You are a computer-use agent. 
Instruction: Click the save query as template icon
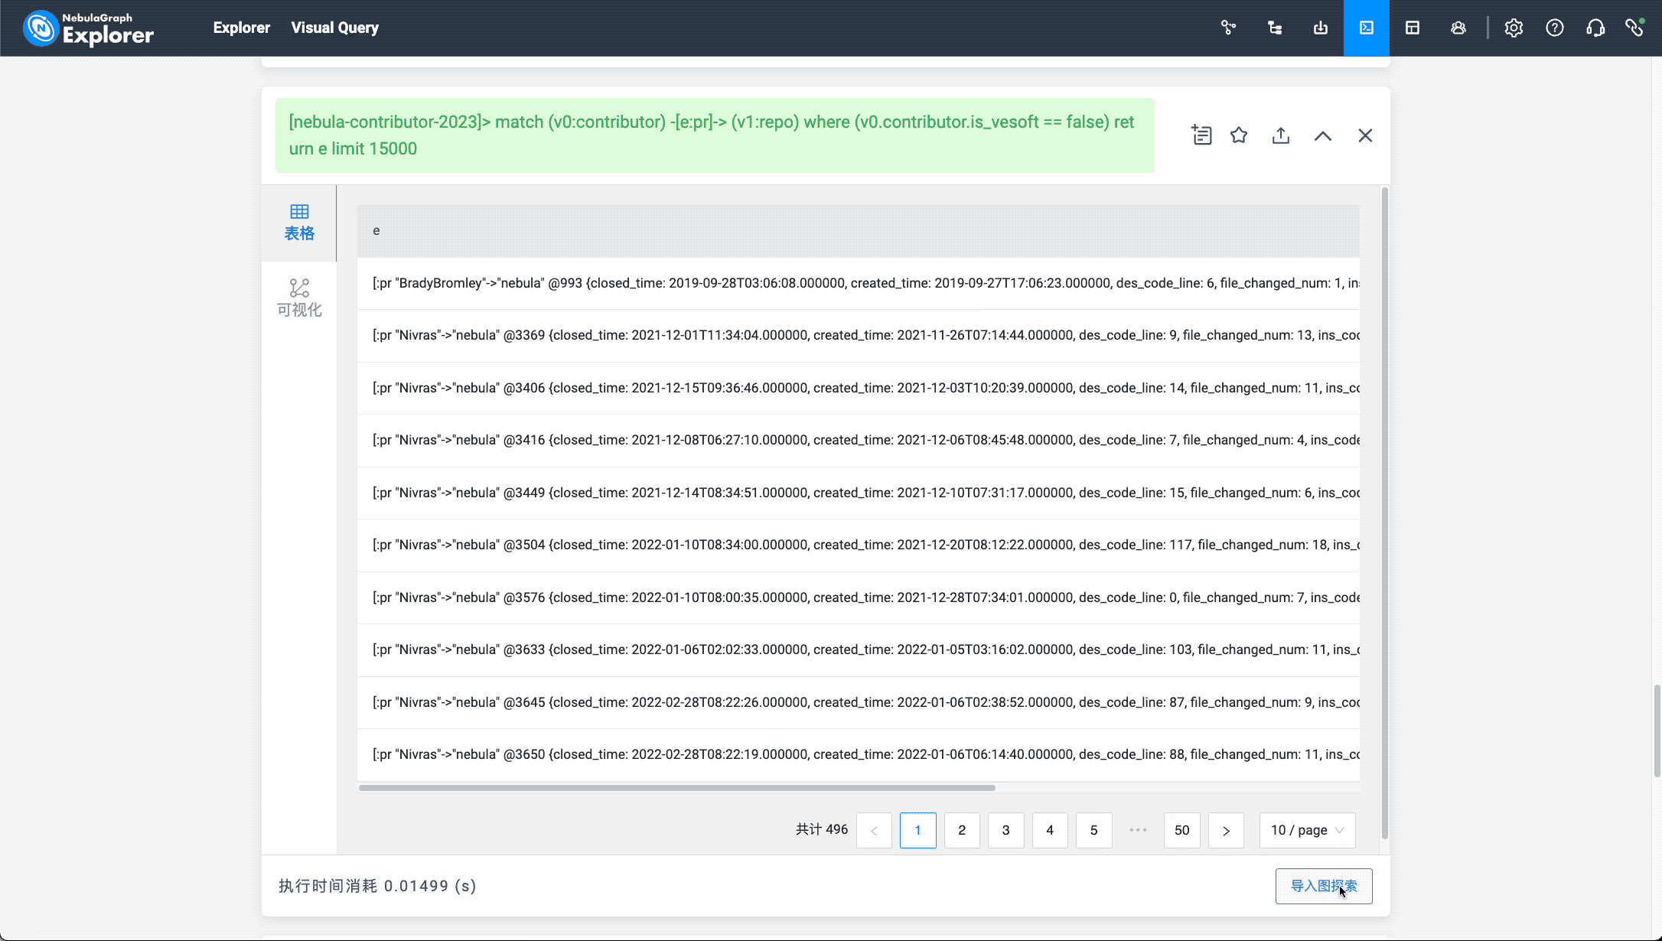[1201, 135]
